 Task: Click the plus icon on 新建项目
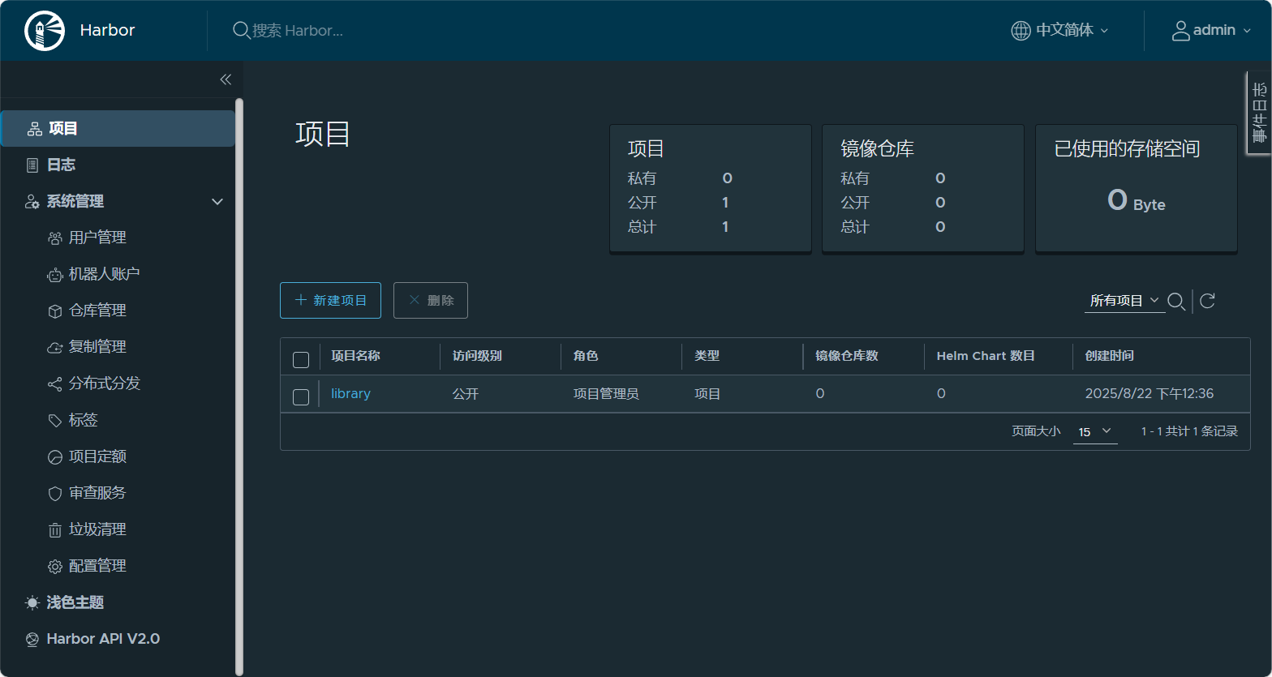tap(301, 300)
